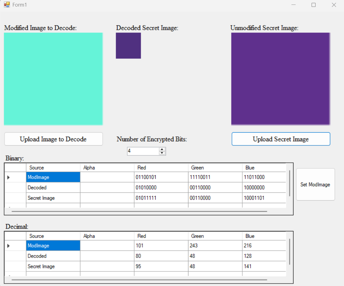
Task: Click the small Decoded Secret Image preview
Action: point(128,46)
